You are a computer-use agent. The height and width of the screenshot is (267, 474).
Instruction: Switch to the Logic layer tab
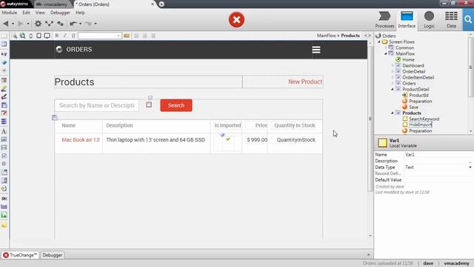429,20
